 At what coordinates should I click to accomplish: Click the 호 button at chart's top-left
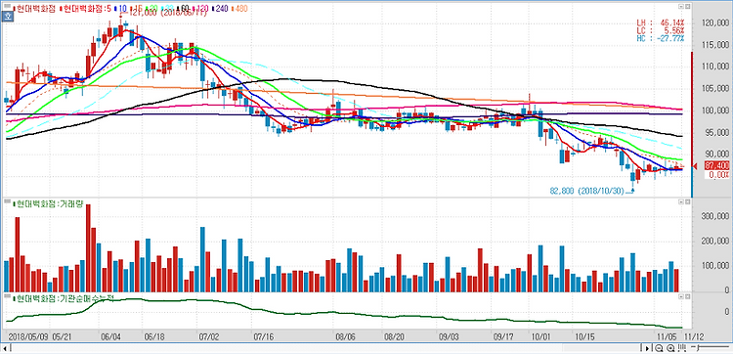[x=8, y=16]
